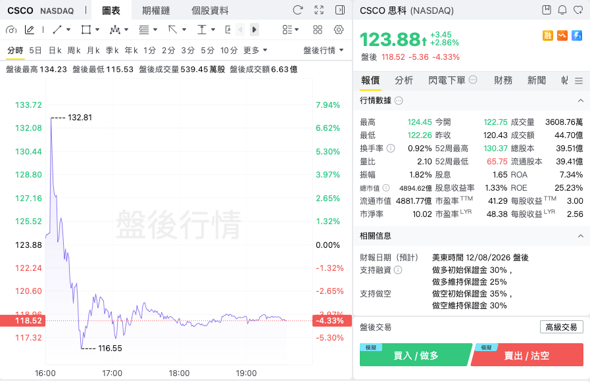
Task: Open the 個股資料 tab
Action: (210, 11)
